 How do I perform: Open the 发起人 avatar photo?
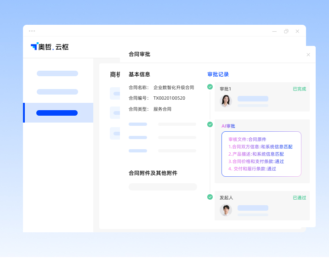click(226, 210)
